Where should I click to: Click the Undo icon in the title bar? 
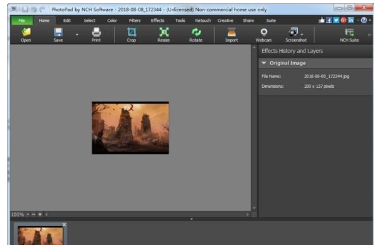coord(33,9)
